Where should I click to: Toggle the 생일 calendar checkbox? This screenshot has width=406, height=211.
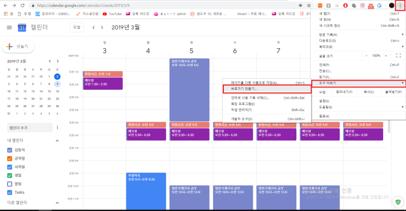click(10, 175)
